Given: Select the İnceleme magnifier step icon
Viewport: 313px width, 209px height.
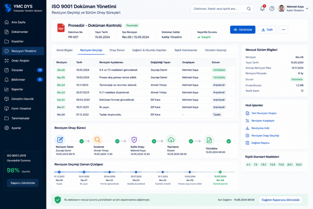Looking at the screenshot, I should (x=98, y=140).
